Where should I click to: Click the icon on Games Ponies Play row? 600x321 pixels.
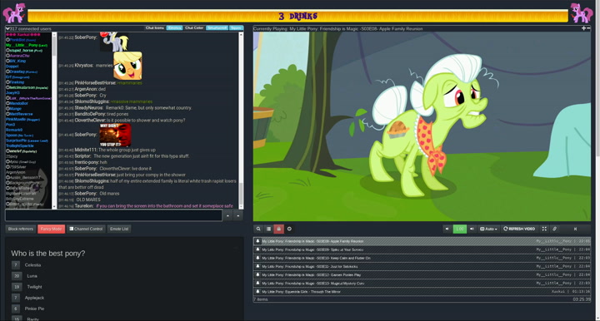tap(257, 274)
